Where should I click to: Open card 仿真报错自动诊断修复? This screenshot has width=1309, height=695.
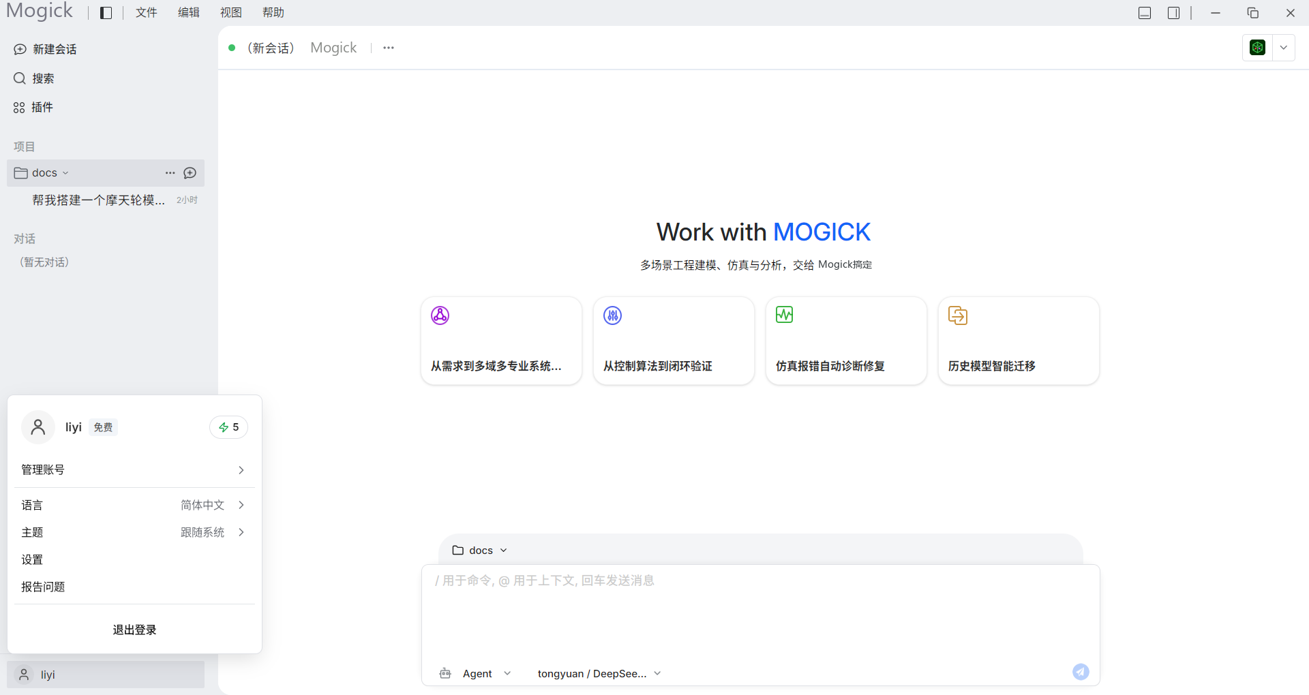846,341
